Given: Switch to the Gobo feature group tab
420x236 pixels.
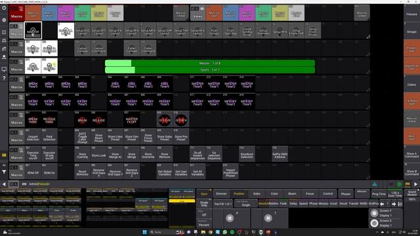Looking at the screenshot, I should [257, 194].
